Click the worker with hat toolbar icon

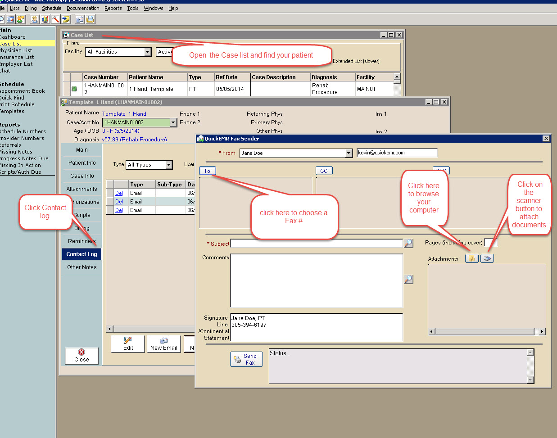pyautogui.click(x=35, y=19)
